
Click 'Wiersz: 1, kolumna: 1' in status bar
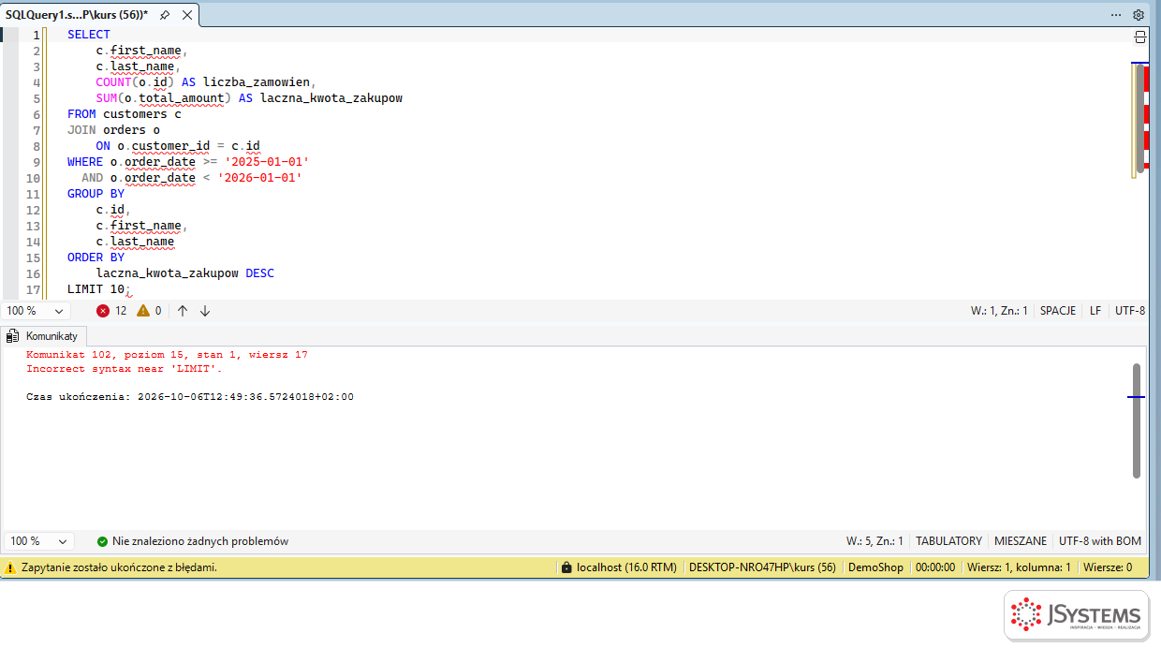click(1019, 567)
